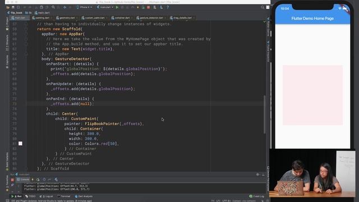Click the flip_book breadcrumb
The height and width of the screenshot is (202, 359).
pyautogui.click(x=15, y=13)
